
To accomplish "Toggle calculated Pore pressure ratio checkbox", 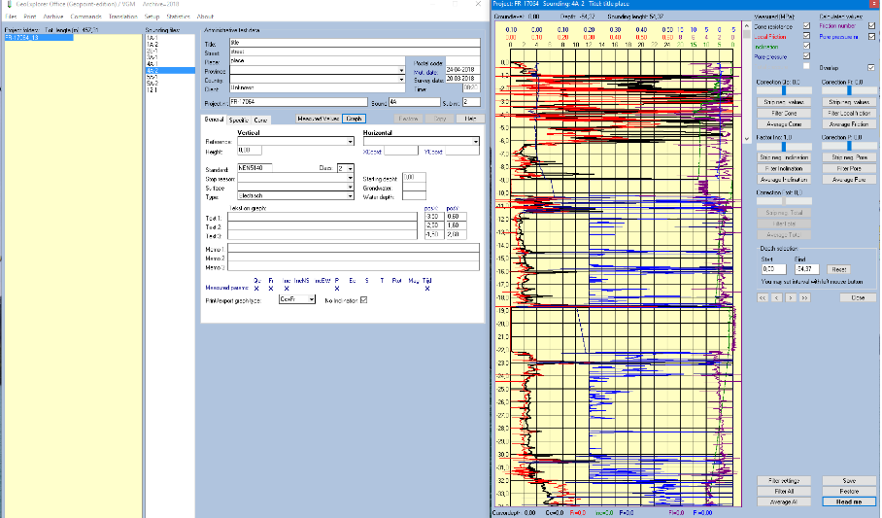I will point(872,37).
